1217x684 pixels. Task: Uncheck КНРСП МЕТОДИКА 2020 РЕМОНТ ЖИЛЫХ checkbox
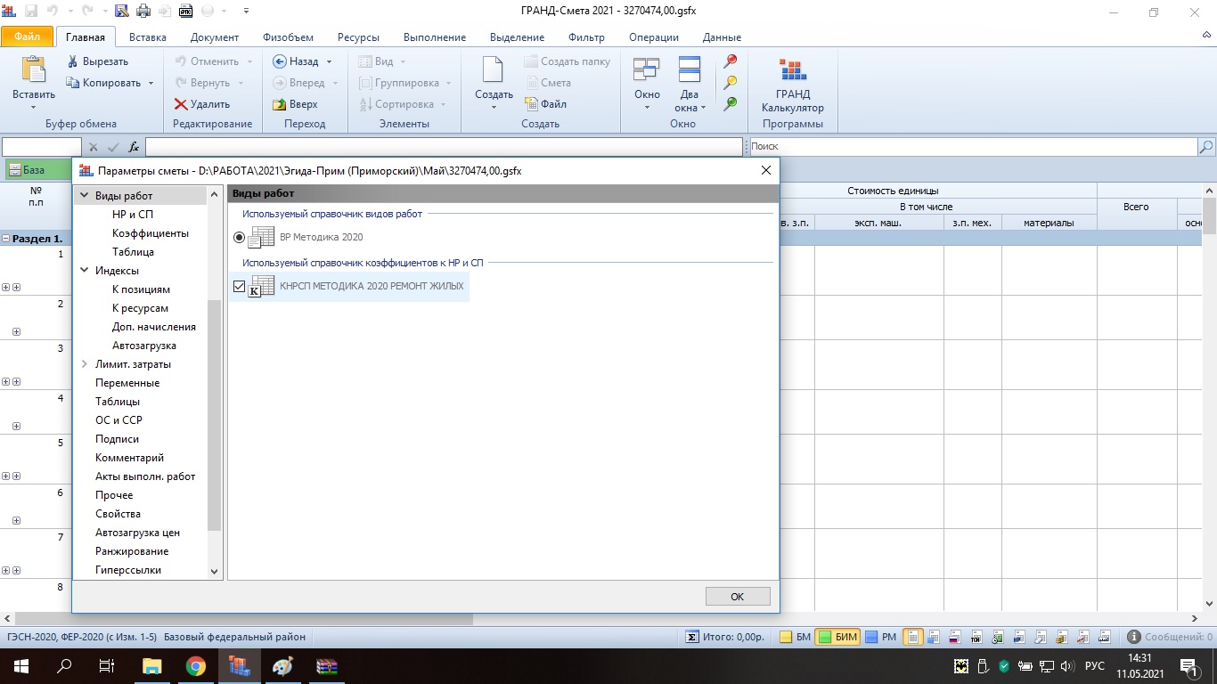tap(239, 286)
